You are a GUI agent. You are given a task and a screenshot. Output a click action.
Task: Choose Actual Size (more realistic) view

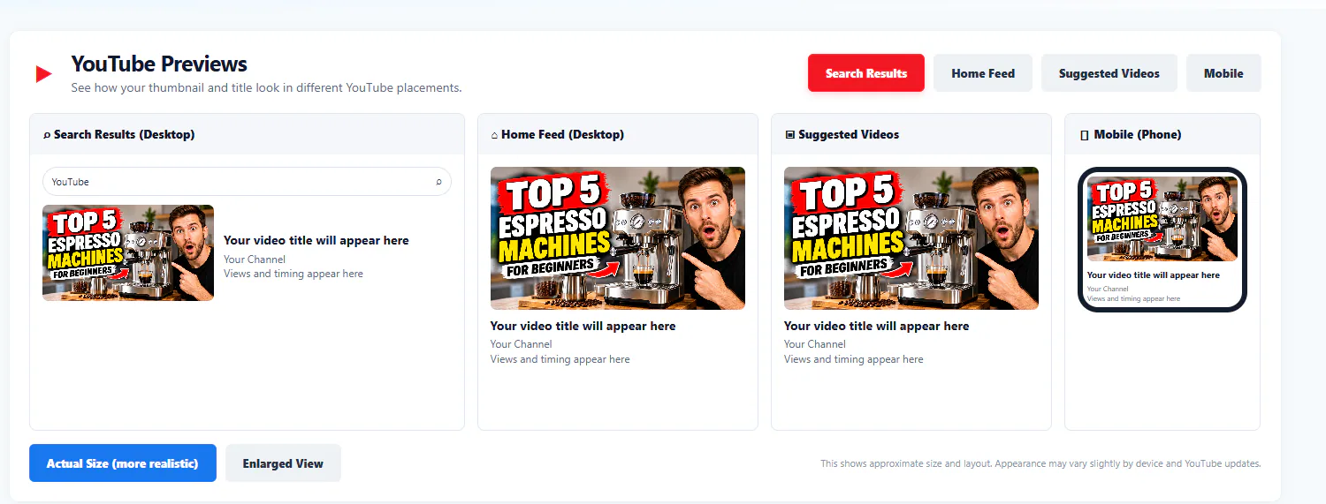(x=123, y=463)
